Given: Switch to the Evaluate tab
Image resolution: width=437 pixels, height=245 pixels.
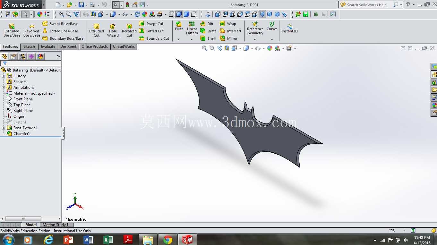Looking at the screenshot, I should point(48,46).
